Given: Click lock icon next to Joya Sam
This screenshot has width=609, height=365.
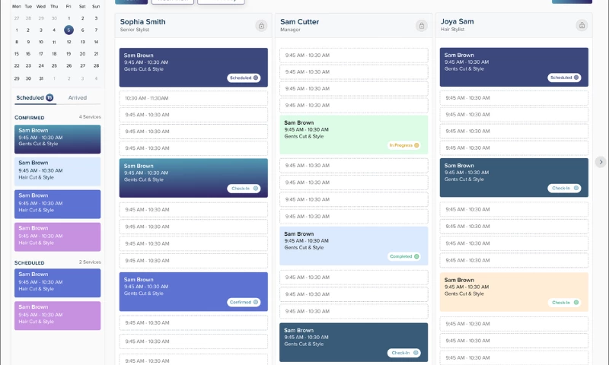Looking at the screenshot, I should (582, 26).
